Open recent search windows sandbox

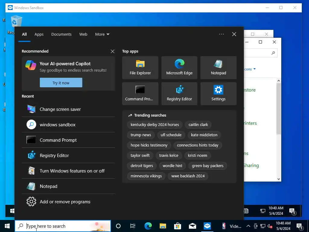68,125
